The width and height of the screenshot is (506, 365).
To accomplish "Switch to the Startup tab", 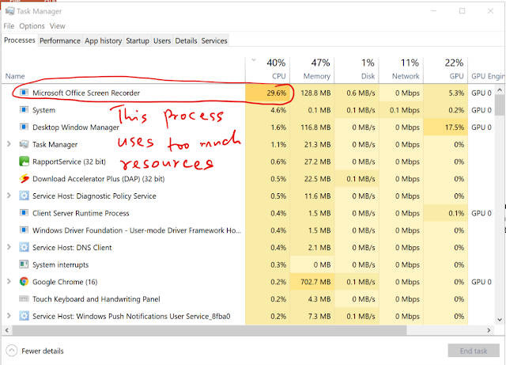I will pyautogui.click(x=138, y=40).
